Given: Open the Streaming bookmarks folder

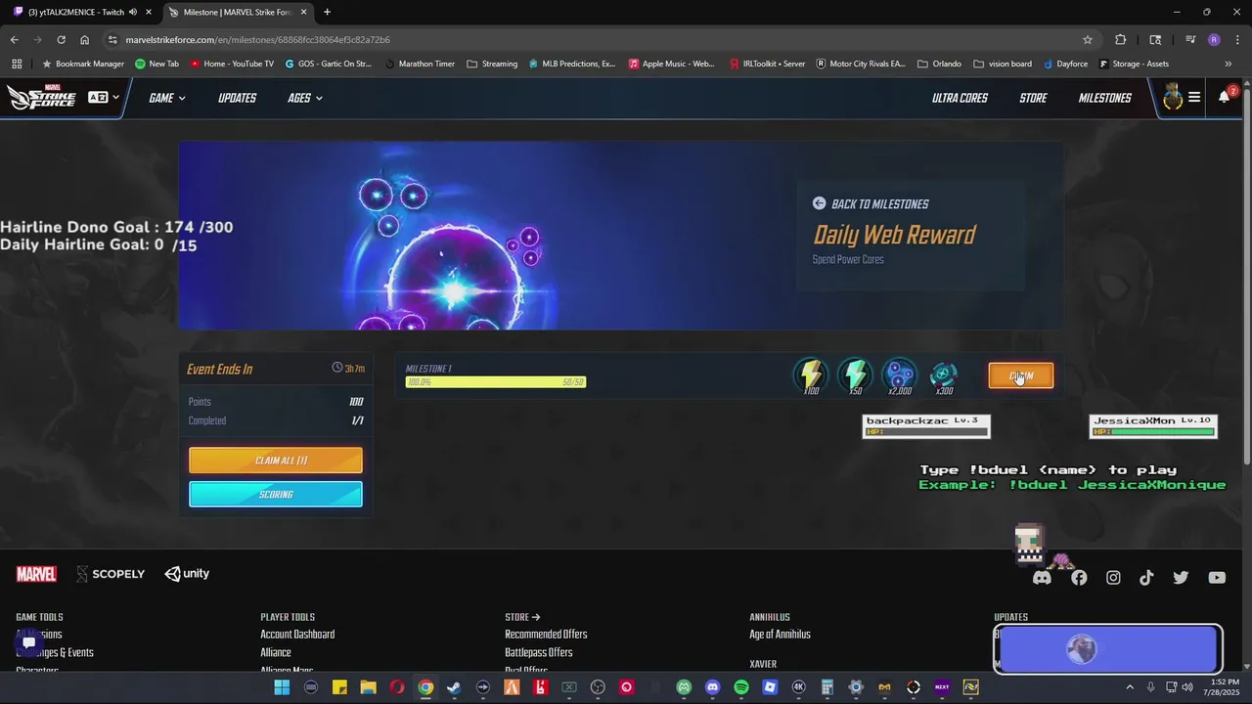Looking at the screenshot, I should [492, 64].
